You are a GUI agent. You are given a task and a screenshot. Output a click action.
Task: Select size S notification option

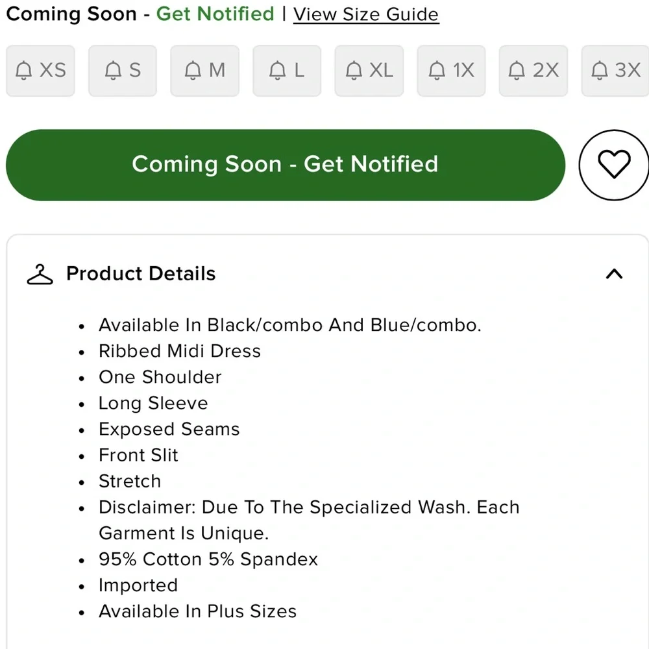123,71
